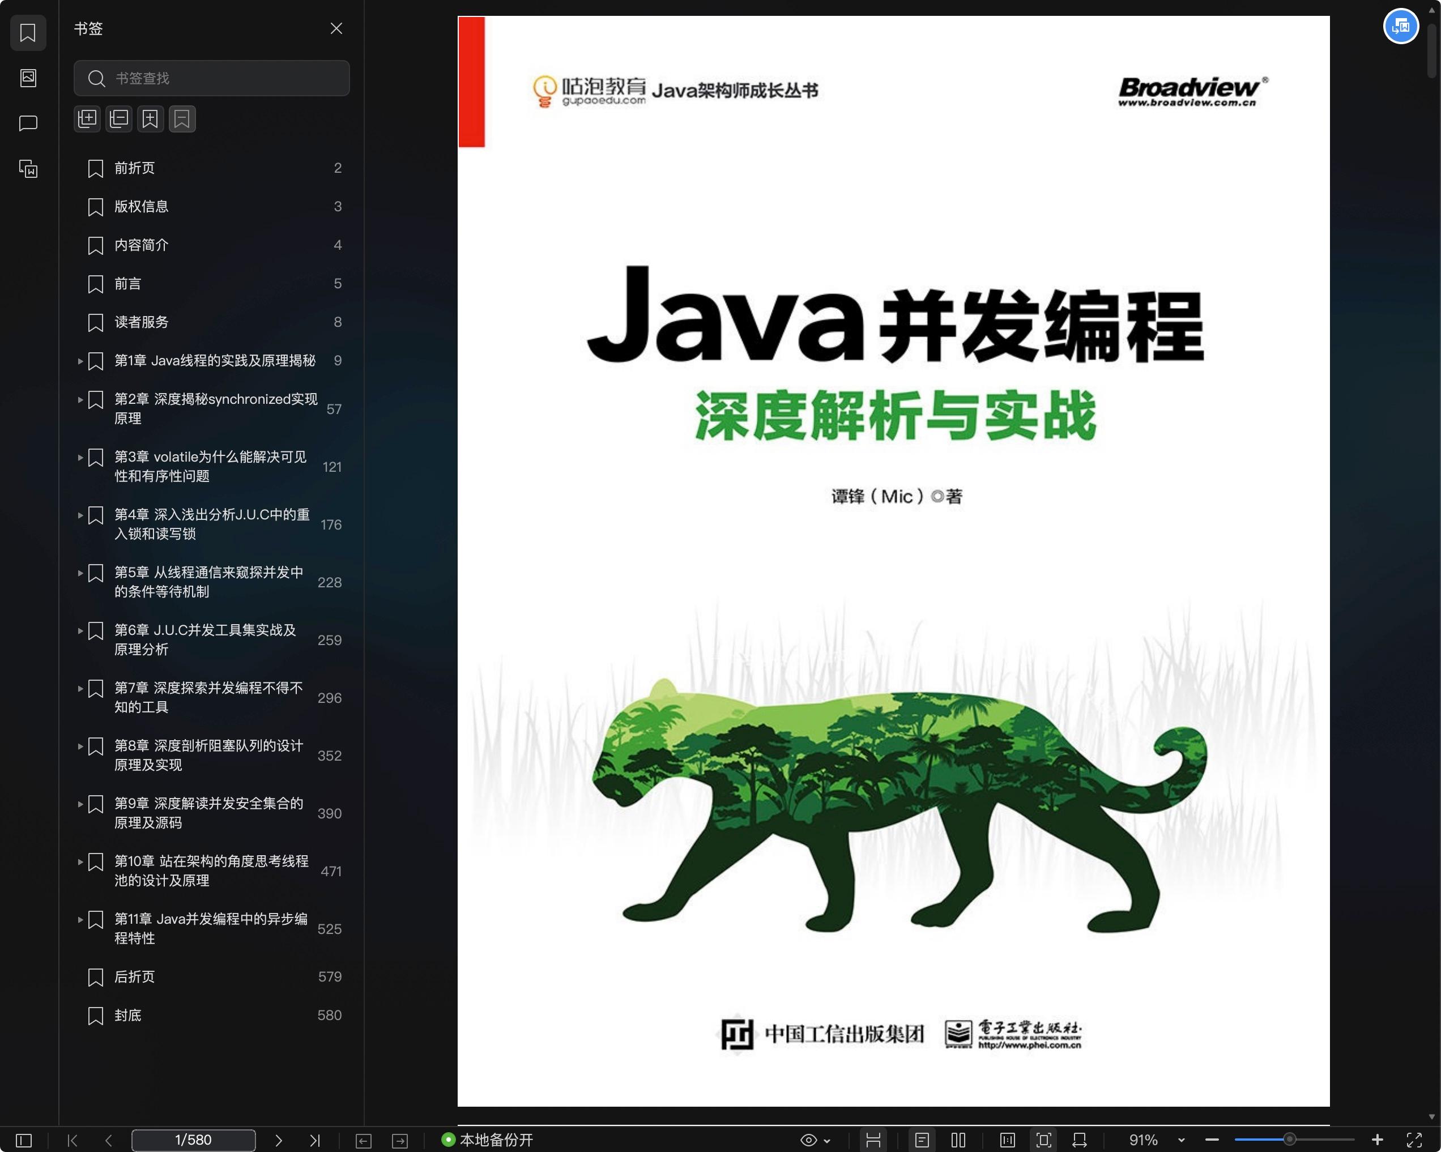Click page number 57 in bookmark list
Screen dimensions: 1441x1152
click(x=334, y=409)
